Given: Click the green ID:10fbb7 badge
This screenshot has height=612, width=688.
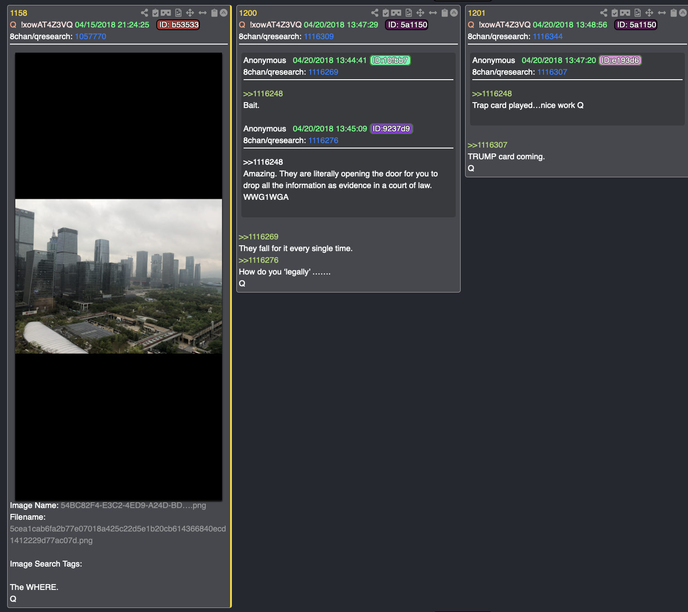Looking at the screenshot, I should [390, 60].
